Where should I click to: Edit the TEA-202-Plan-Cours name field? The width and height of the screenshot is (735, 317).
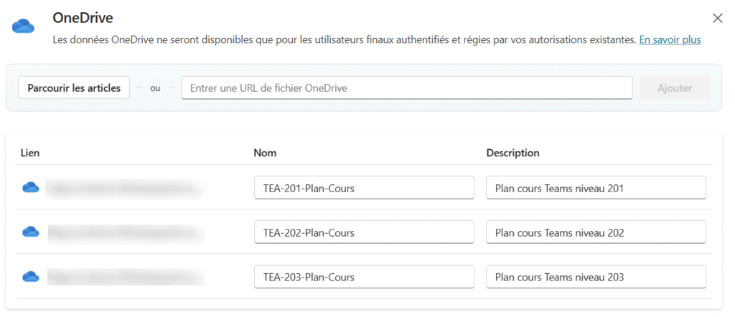click(364, 232)
